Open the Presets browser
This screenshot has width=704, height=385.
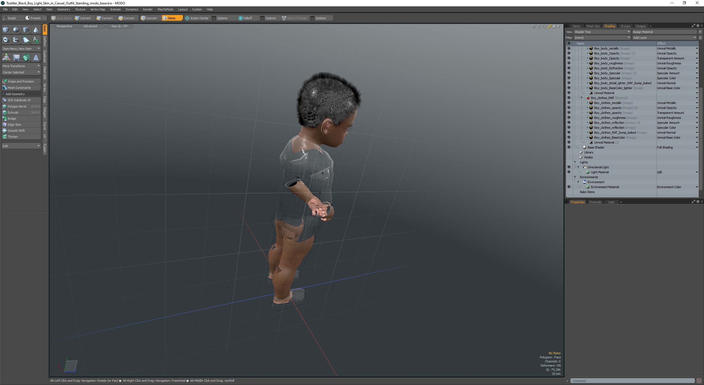(36, 18)
